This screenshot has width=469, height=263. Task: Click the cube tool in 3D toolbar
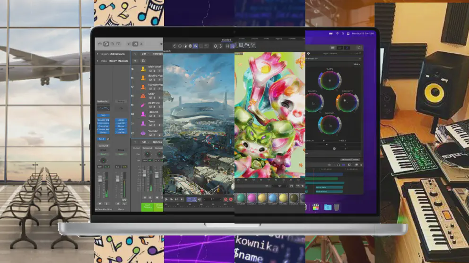190,46
